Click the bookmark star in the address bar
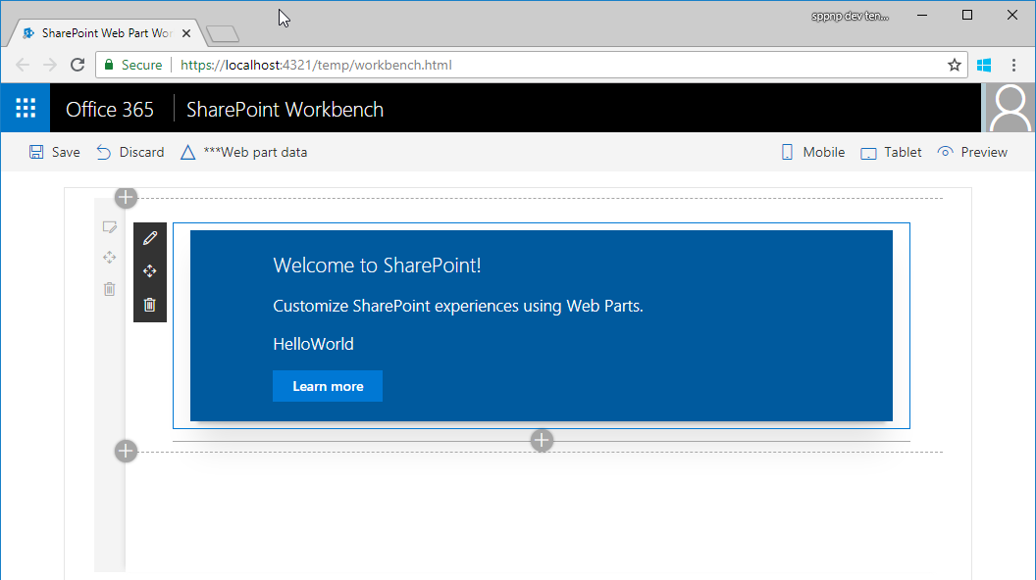Image resolution: width=1036 pixels, height=580 pixels. tap(954, 65)
